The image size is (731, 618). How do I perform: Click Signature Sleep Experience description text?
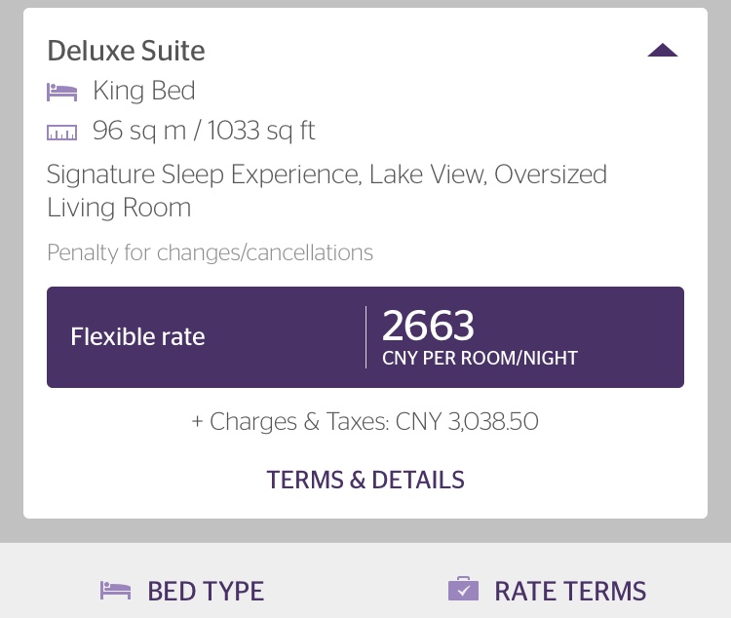(204, 174)
